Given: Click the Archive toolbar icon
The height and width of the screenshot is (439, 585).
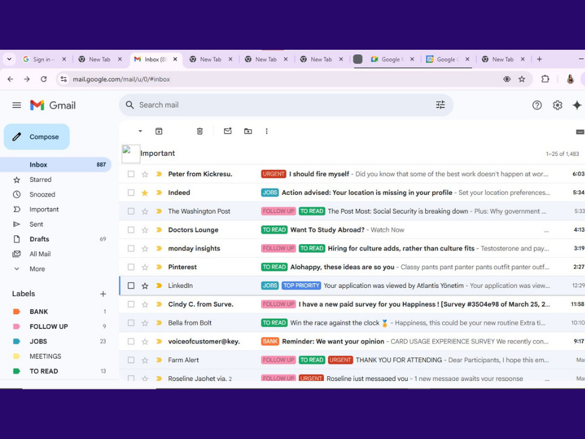Looking at the screenshot, I should click(x=159, y=131).
